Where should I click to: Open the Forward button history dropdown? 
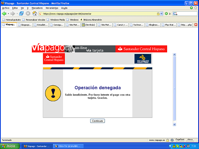tap(17, 14)
